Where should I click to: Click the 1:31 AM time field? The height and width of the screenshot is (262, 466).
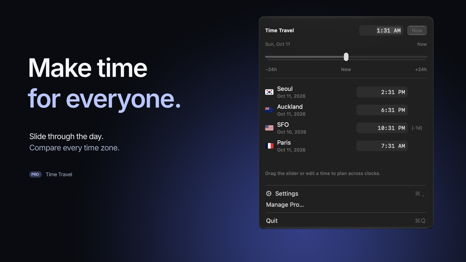381,31
